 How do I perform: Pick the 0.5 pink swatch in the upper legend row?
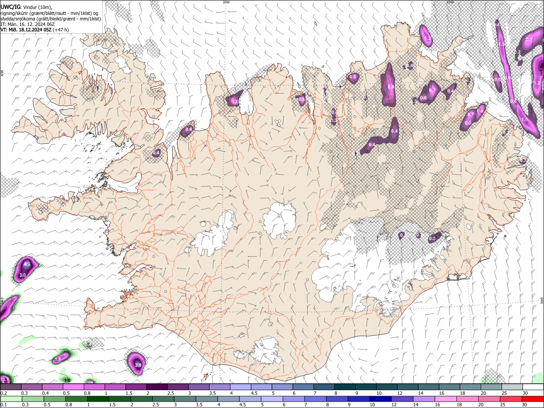click(x=73, y=387)
